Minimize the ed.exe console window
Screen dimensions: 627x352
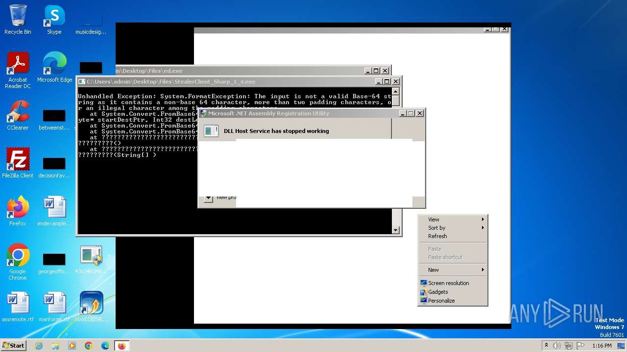tap(367, 71)
